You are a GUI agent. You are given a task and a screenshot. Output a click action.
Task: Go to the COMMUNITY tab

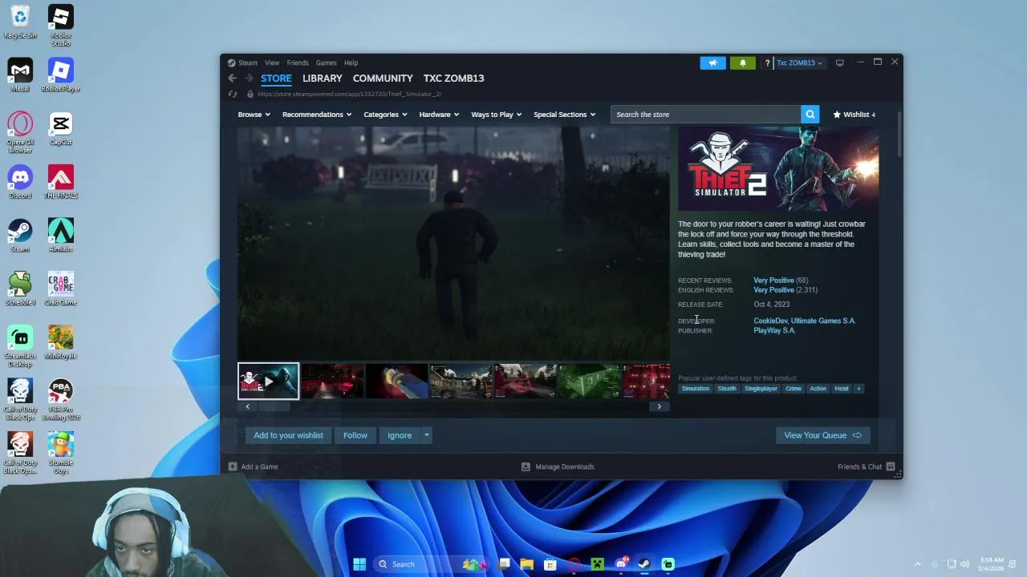pyautogui.click(x=383, y=79)
